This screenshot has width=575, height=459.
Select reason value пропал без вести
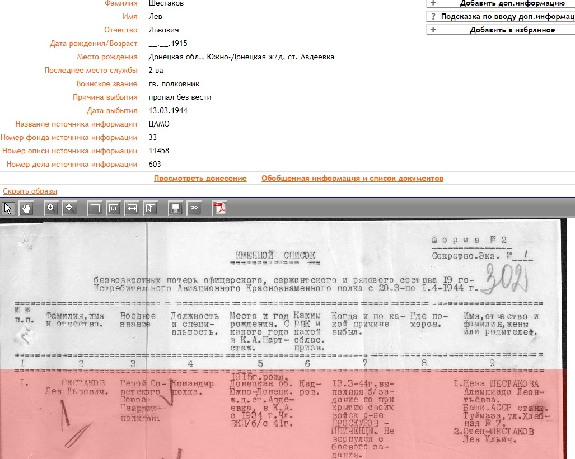coord(180,97)
